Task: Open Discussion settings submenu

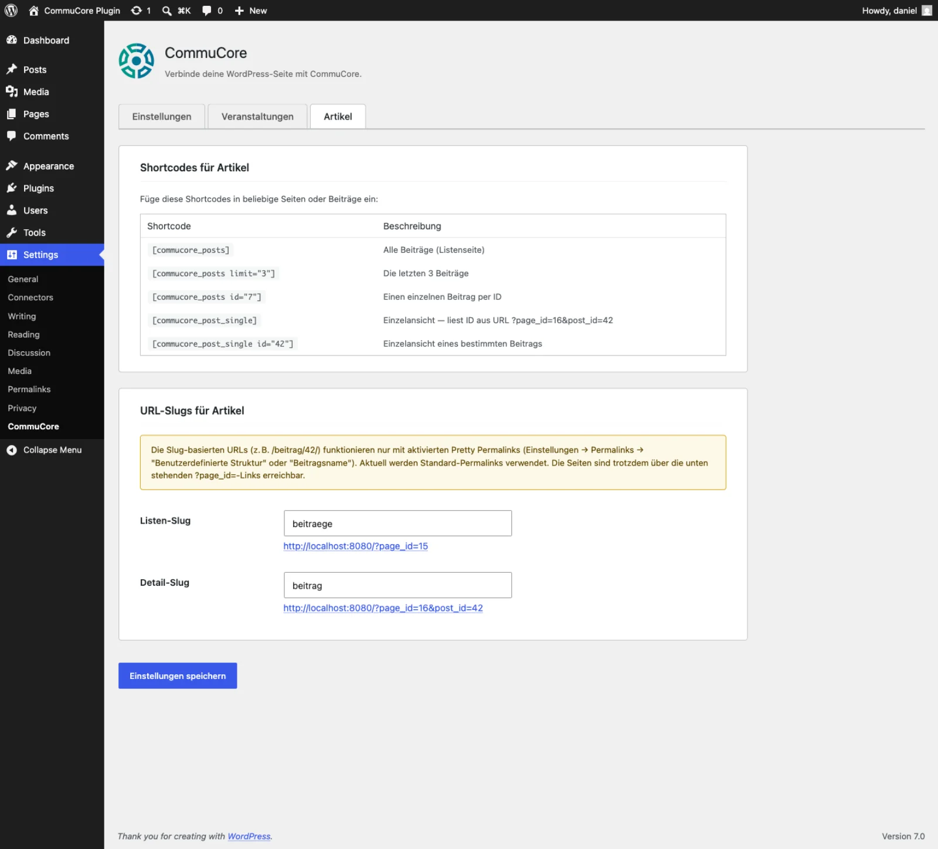Action: point(29,352)
